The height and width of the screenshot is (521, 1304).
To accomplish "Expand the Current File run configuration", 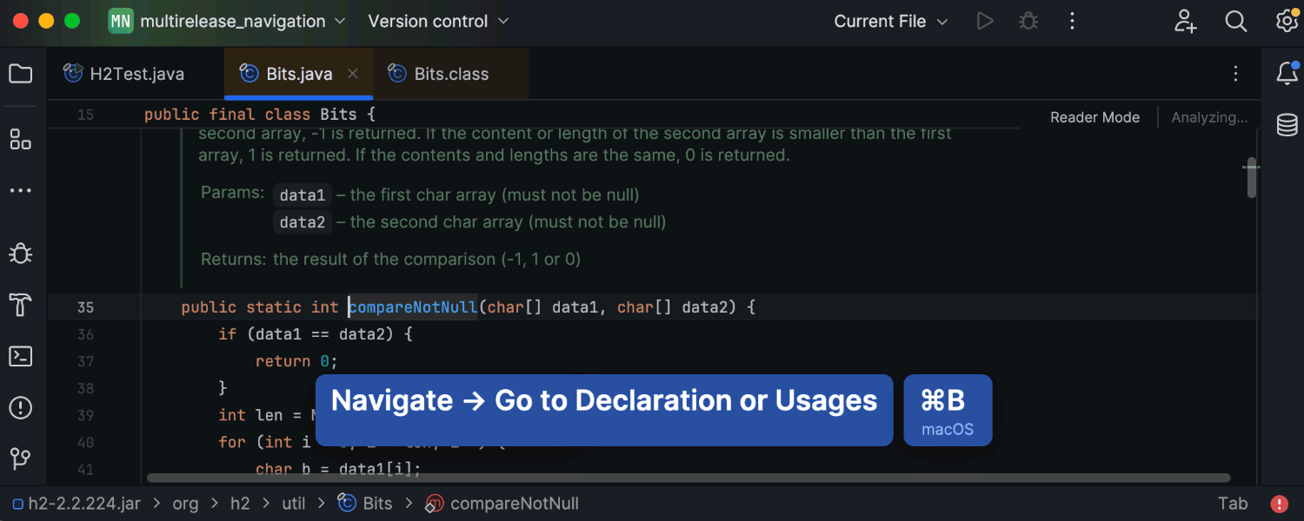I will point(890,22).
